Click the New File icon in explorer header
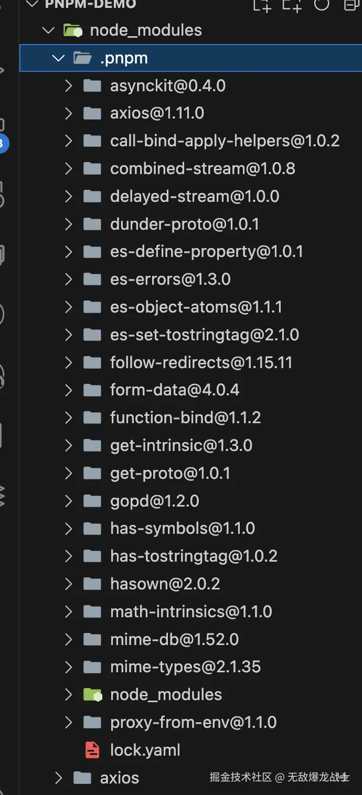The width and height of the screenshot is (362, 795). point(262,5)
